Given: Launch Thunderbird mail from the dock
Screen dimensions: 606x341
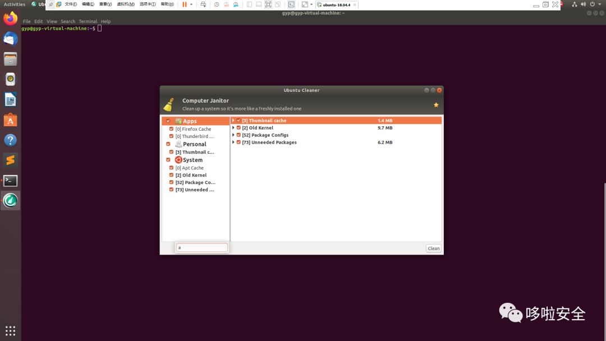Looking at the screenshot, I should tap(11, 39).
